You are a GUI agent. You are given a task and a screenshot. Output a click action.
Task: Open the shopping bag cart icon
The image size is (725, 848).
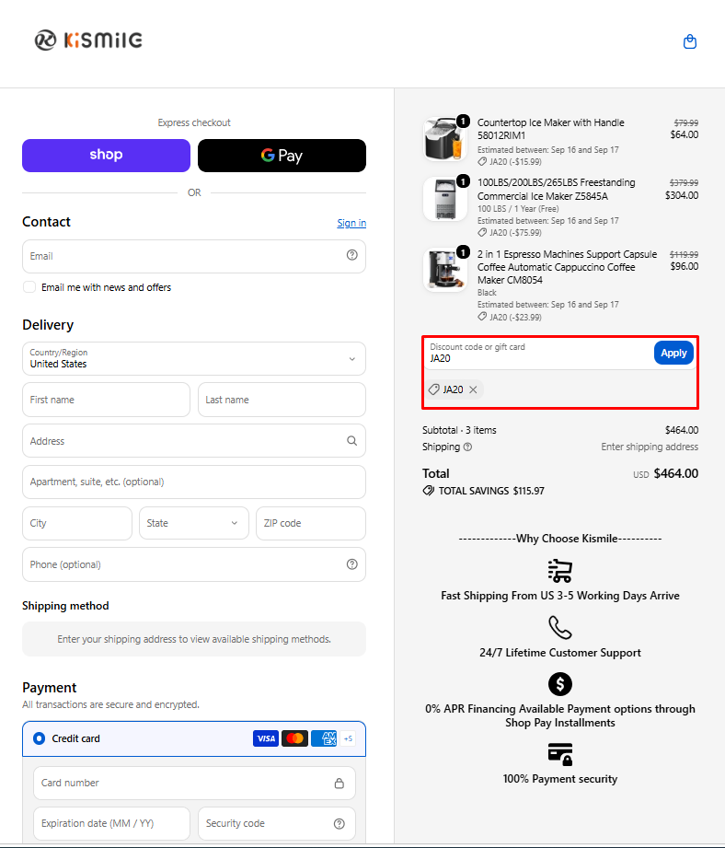[690, 41]
